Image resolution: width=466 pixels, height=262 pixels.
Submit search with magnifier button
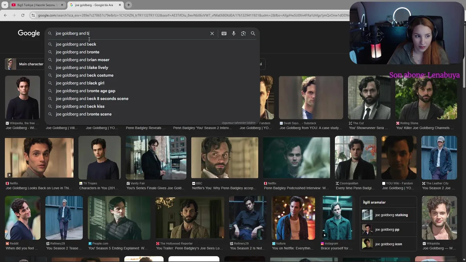tap(253, 33)
